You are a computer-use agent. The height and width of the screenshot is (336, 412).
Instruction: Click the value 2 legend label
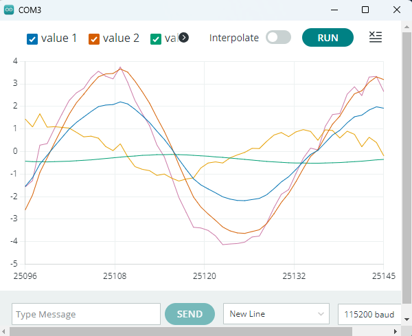121,38
